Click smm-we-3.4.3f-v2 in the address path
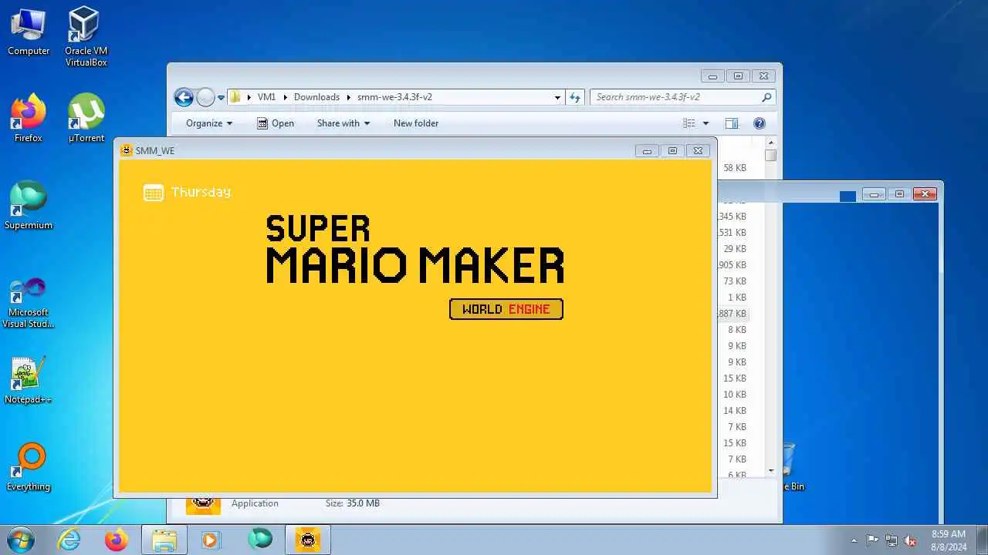988x555 pixels. [394, 97]
